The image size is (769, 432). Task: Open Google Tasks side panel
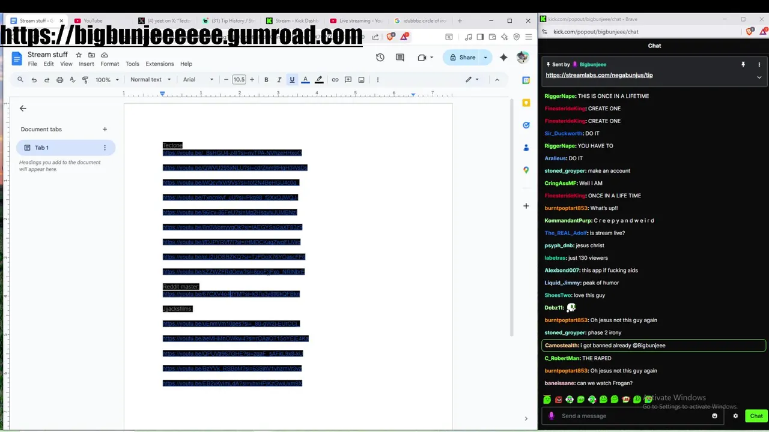(x=526, y=125)
